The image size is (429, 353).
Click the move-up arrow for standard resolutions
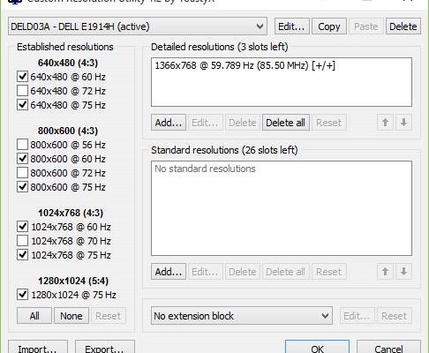pyautogui.click(x=385, y=272)
